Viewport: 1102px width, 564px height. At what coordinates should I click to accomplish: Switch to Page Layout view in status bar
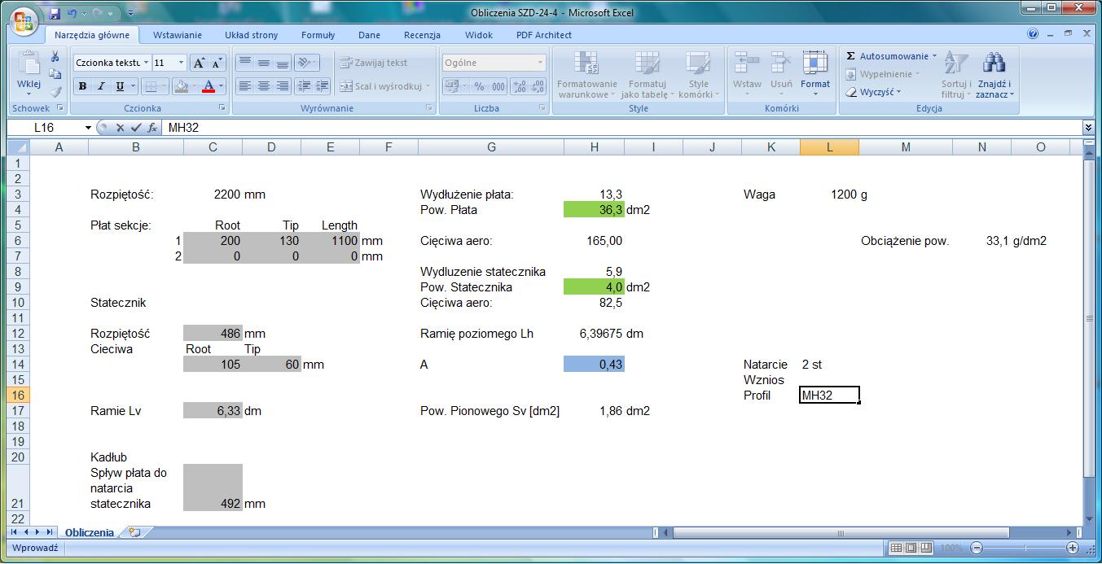(x=911, y=548)
